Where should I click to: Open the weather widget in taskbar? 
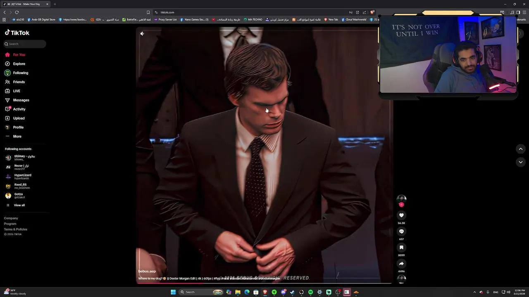(x=15, y=292)
